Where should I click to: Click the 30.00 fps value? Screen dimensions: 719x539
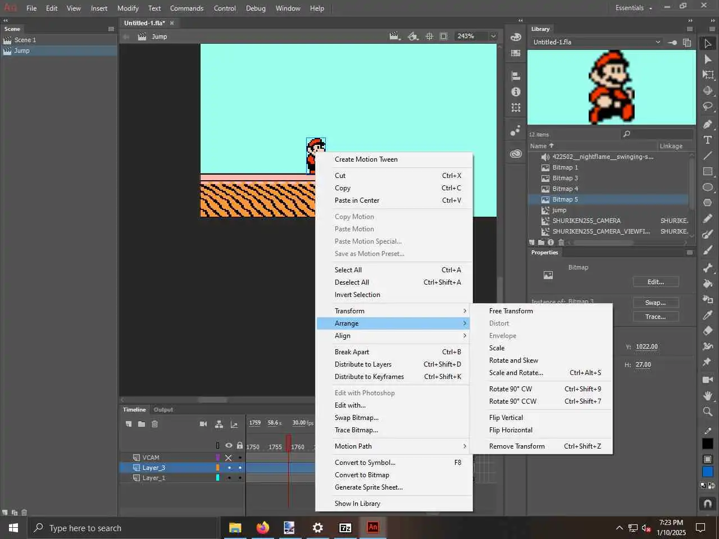(299, 422)
